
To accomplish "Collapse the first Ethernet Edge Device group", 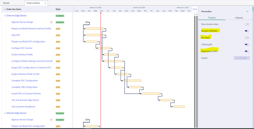I will click(x=5, y=16).
